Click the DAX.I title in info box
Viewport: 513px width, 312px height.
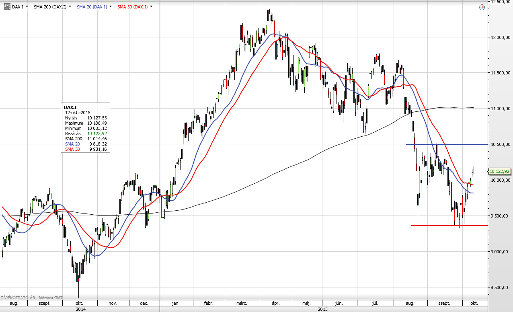(70, 107)
